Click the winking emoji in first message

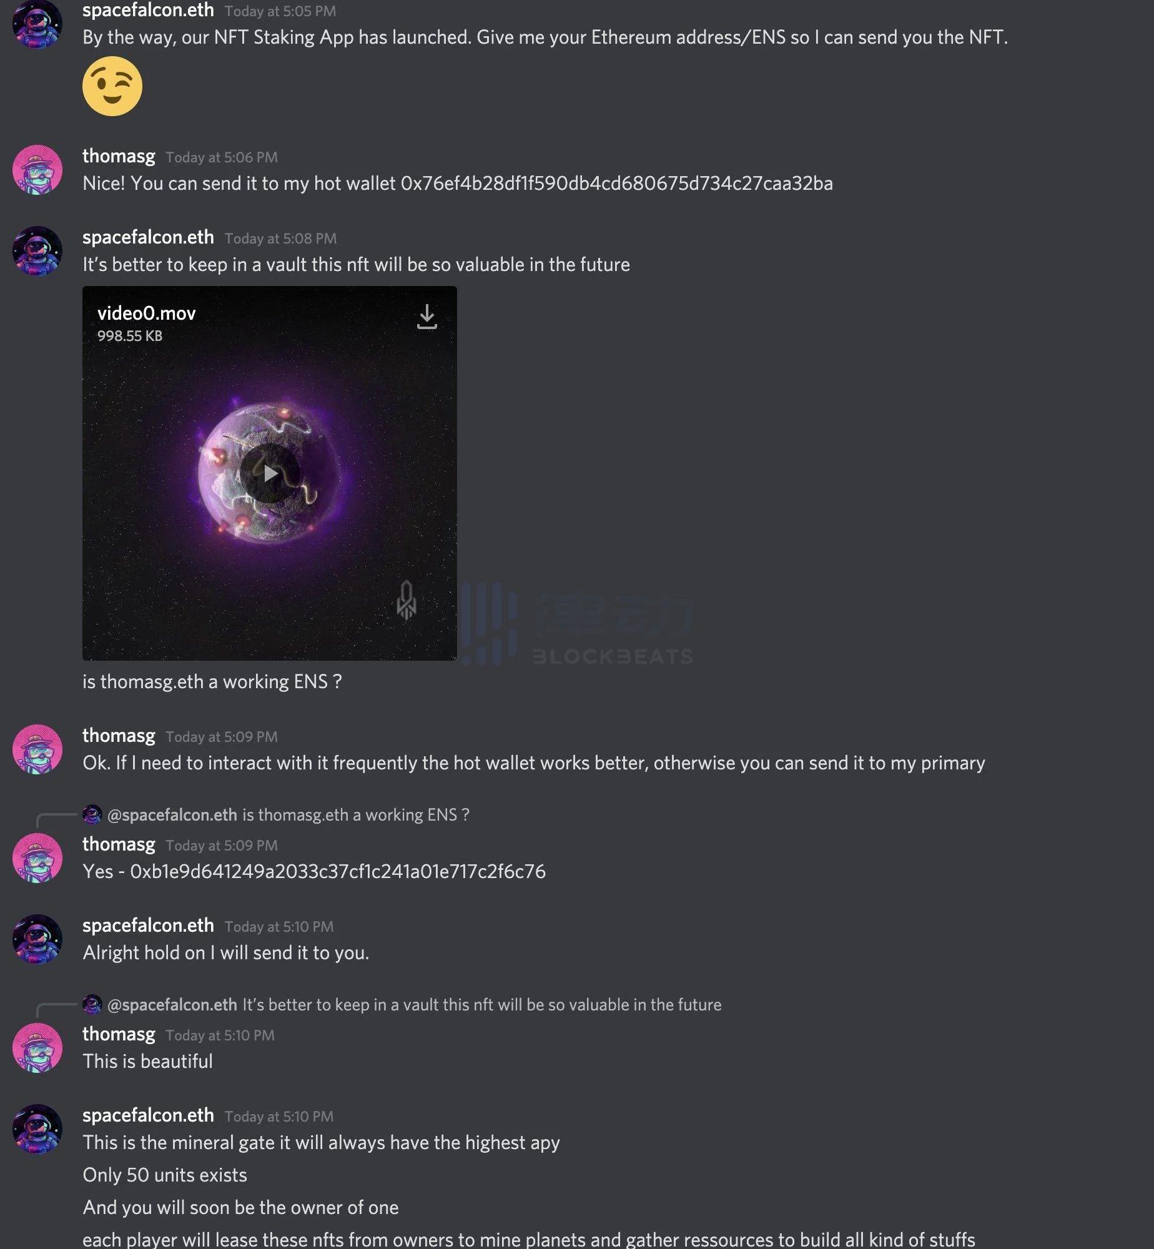112,86
